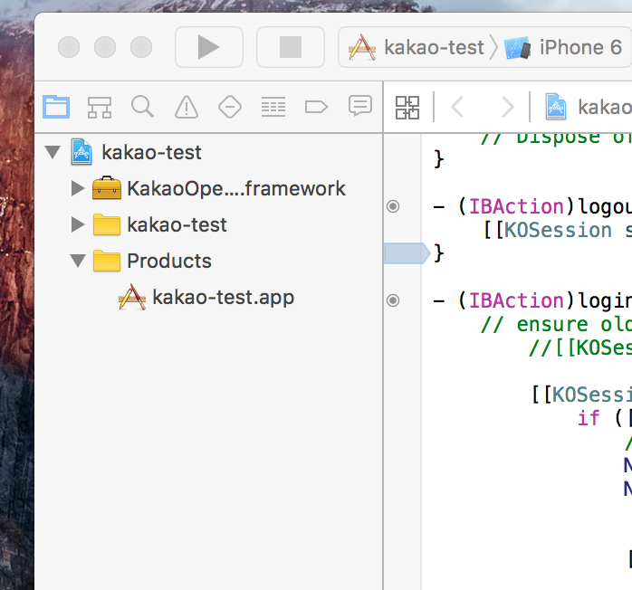
Task: Show the Project navigator
Action: coord(56,107)
